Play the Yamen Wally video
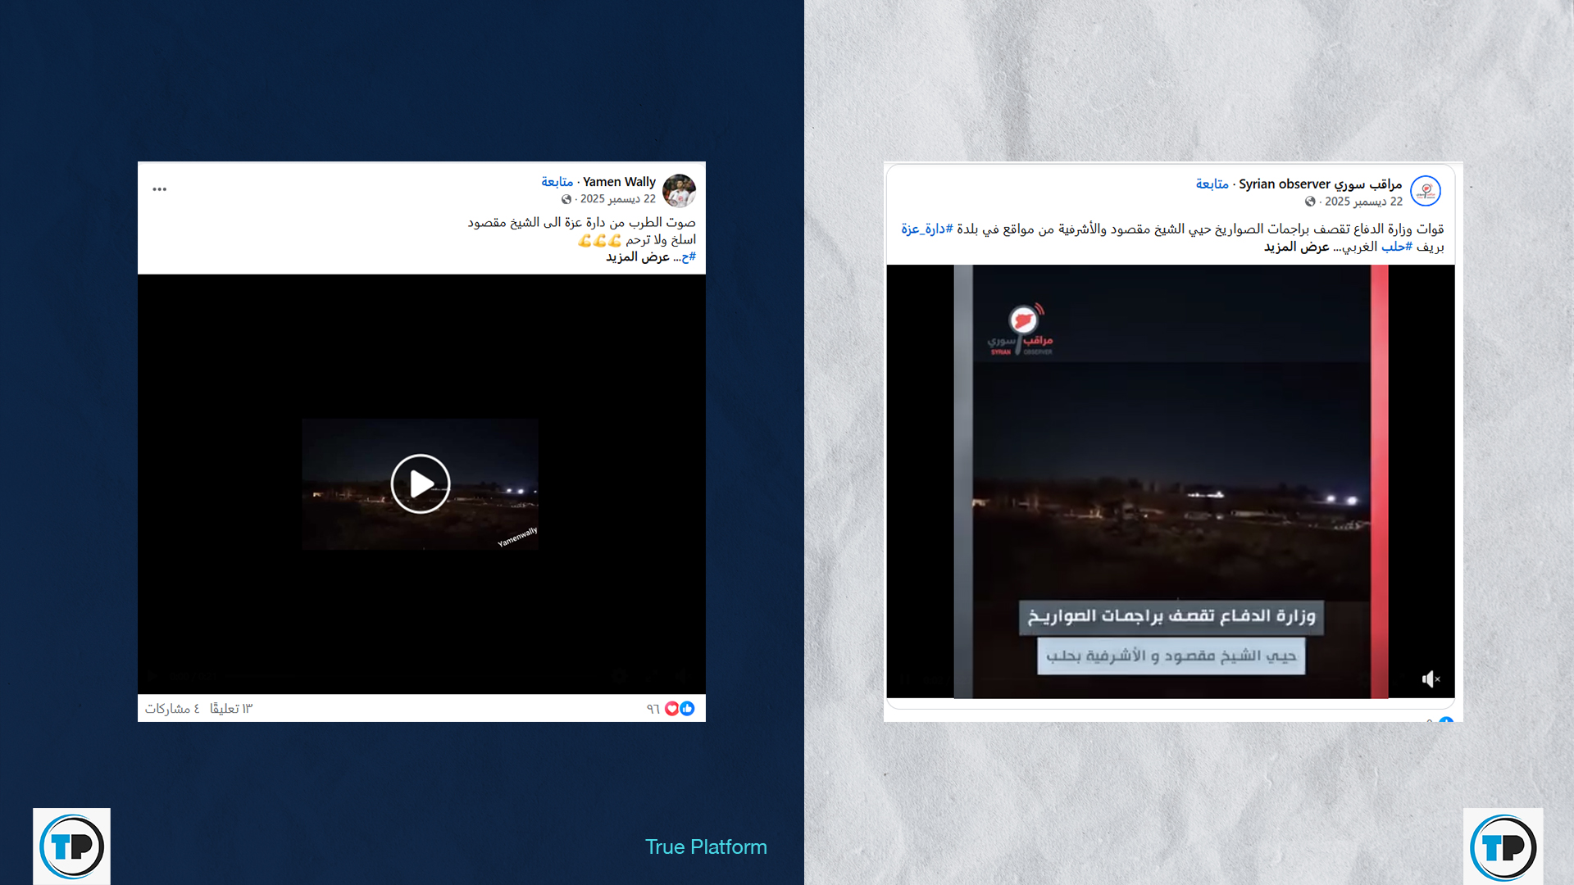 tap(420, 483)
